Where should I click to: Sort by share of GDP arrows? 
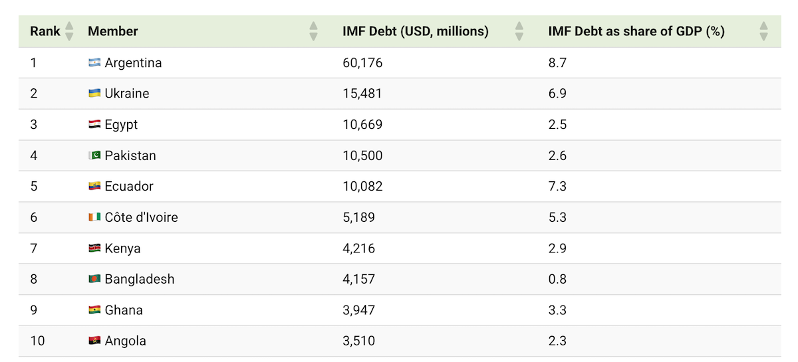tap(763, 31)
